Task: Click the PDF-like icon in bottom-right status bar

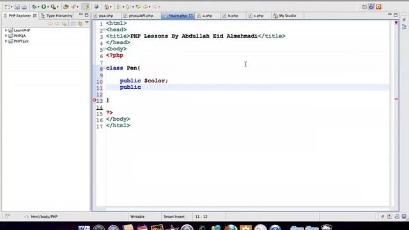Action: pyautogui.click(x=390, y=217)
